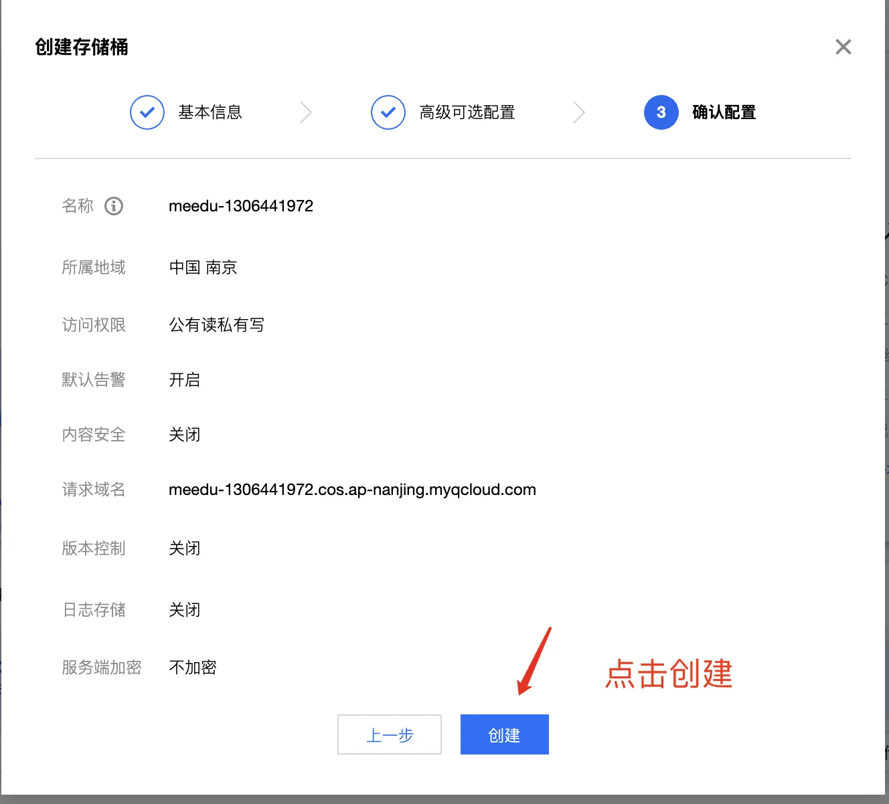Click the 中国 南京 region value

coord(204,268)
